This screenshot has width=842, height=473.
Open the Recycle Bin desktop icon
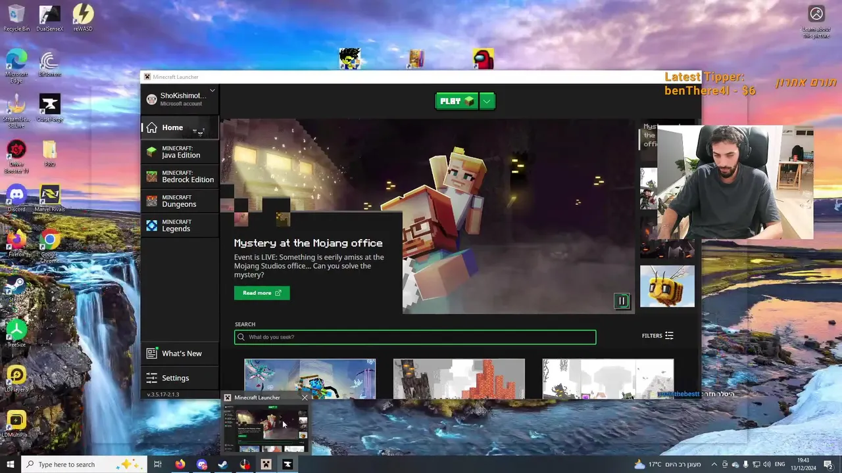point(16,18)
